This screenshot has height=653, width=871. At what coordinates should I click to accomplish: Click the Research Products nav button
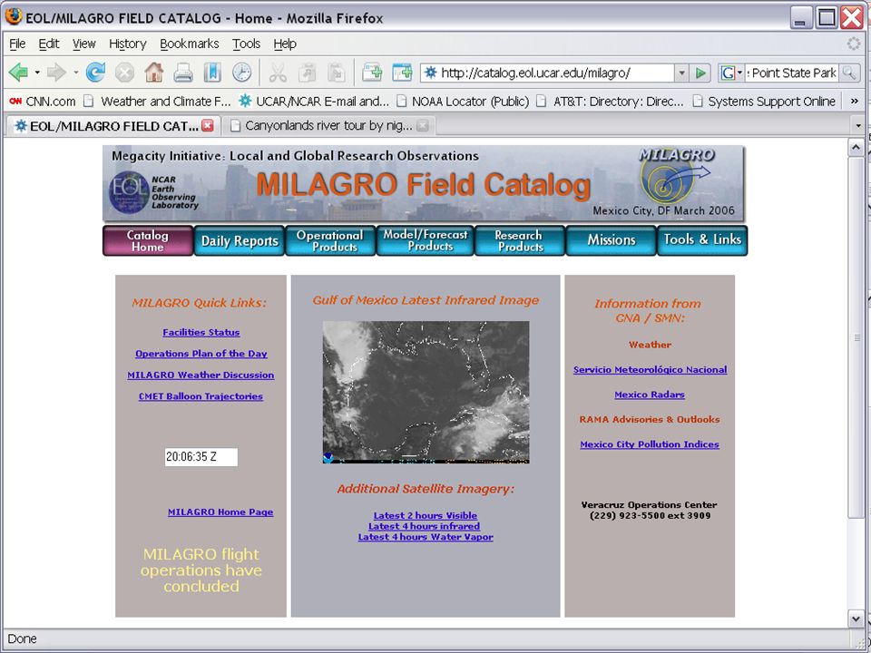click(x=520, y=240)
